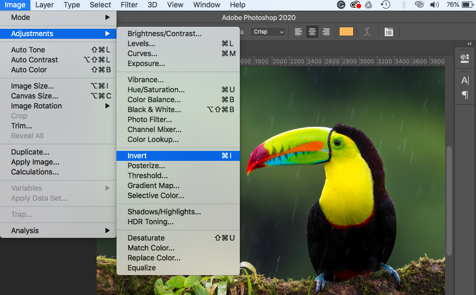Open the Adjustments submenu entry
The width and height of the screenshot is (476, 295).
click(58, 34)
